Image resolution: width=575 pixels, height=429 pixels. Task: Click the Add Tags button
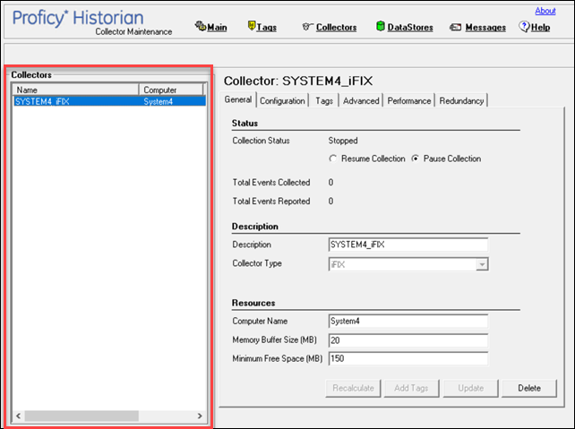pos(411,389)
